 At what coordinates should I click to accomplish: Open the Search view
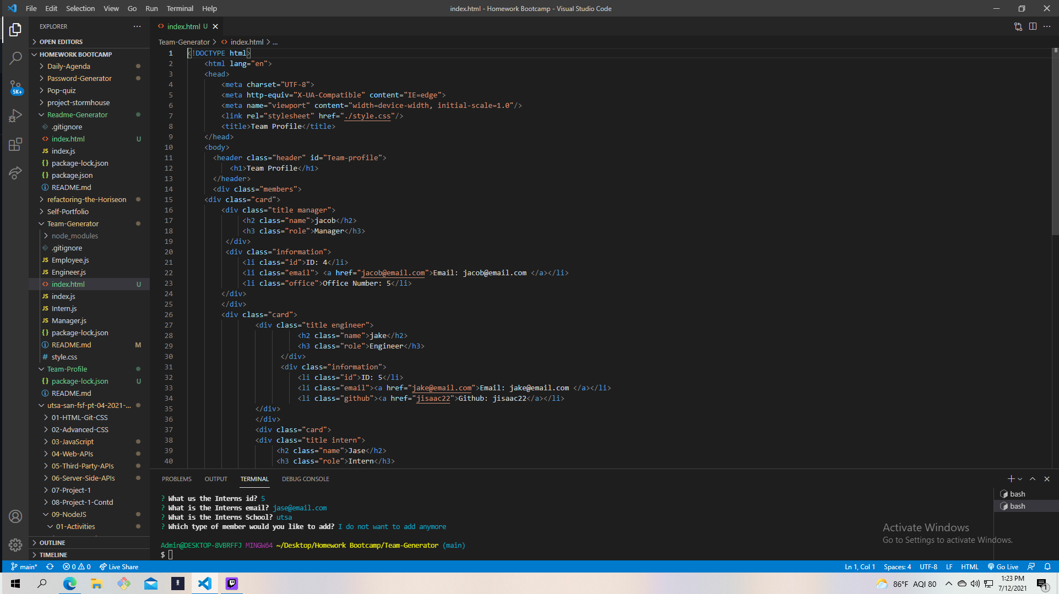point(15,58)
